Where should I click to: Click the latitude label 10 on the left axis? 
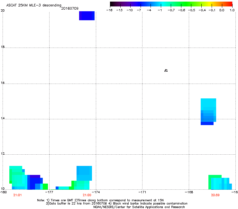click(3, 189)
